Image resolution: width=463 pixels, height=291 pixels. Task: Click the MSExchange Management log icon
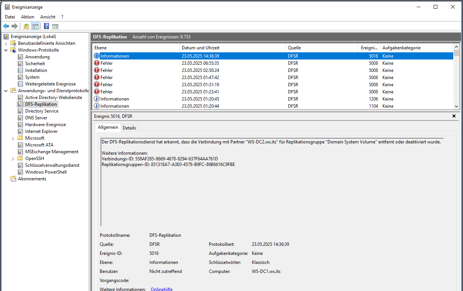pyautogui.click(x=21, y=152)
